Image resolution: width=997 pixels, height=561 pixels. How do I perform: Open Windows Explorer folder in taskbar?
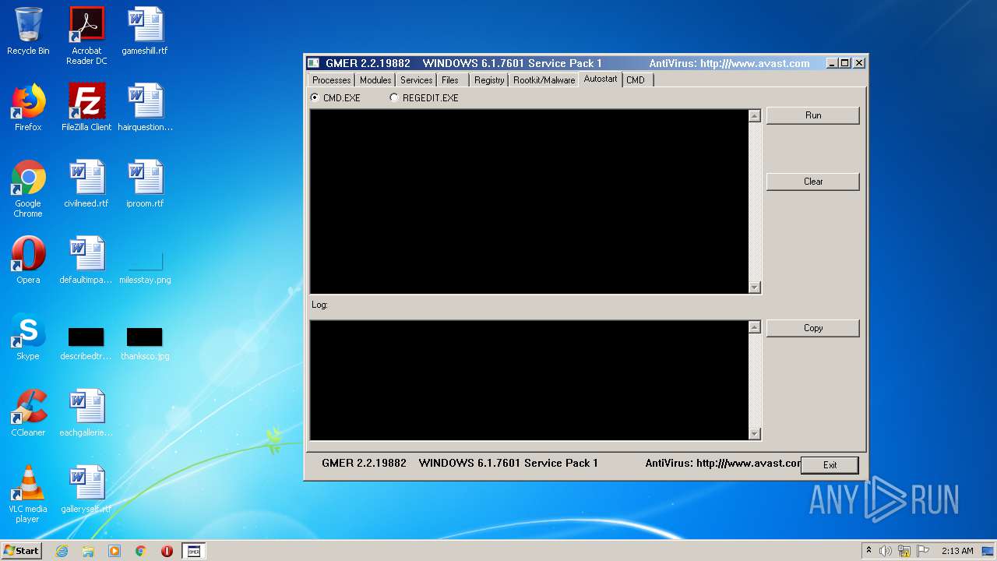pyautogui.click(x=88, y=551)
